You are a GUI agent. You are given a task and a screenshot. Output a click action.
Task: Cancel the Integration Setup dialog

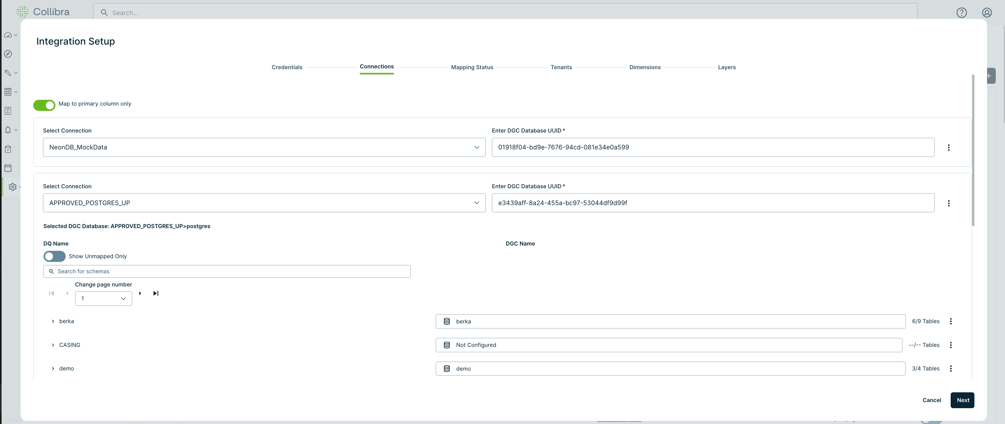[x=931, y=400]
